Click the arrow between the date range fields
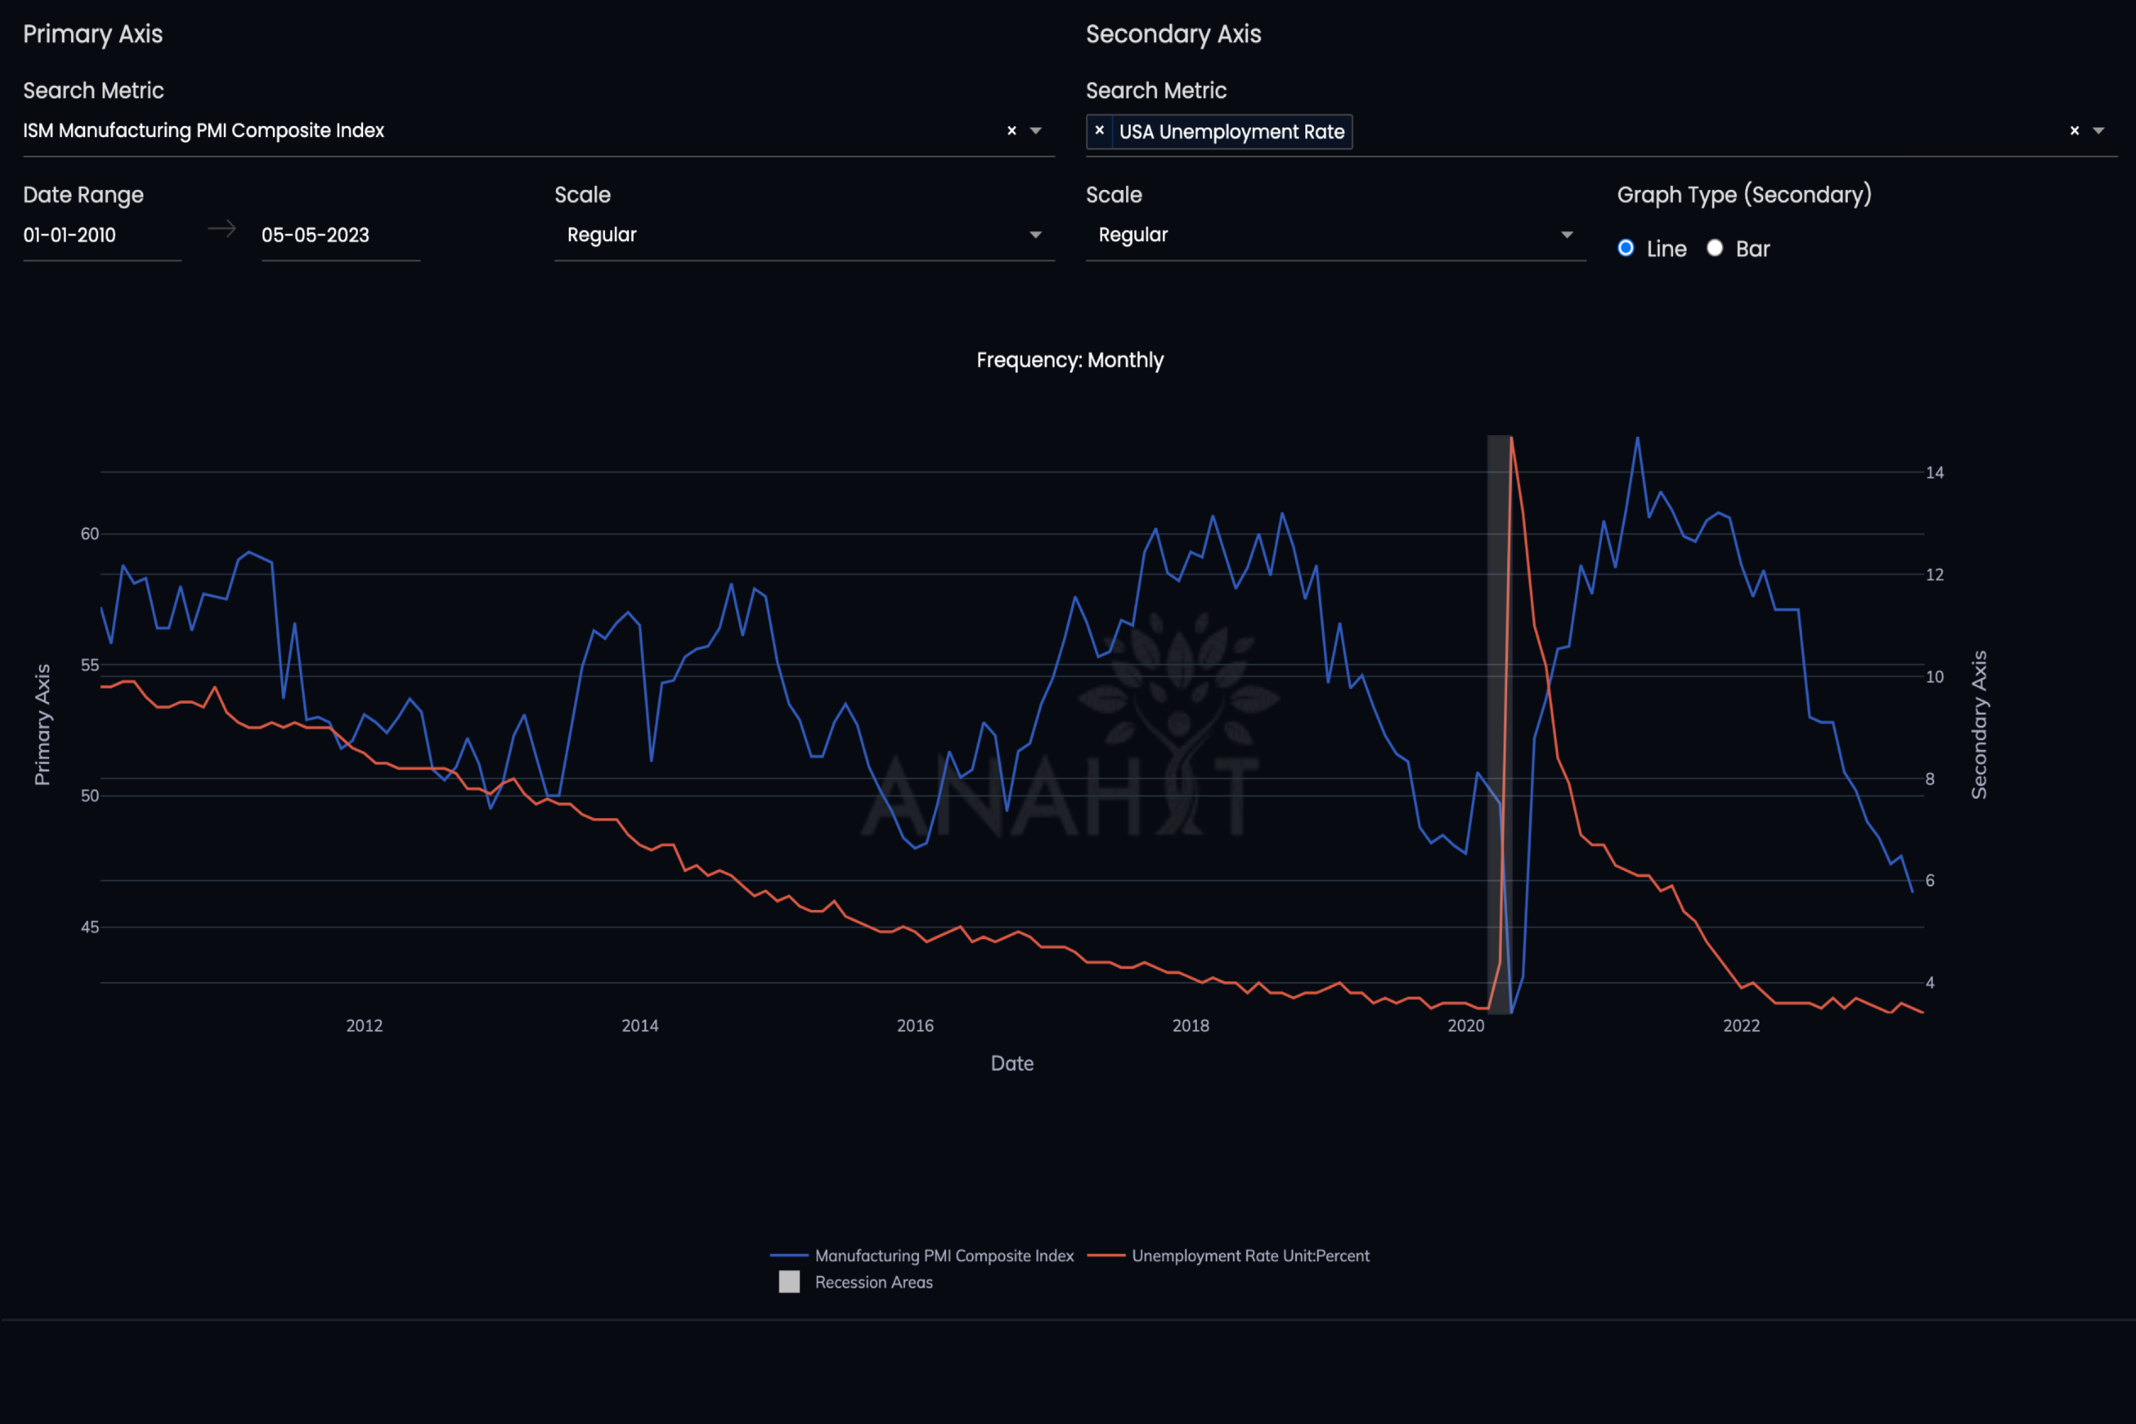Screen dimensions: 2136x1424 coord(221,229)
